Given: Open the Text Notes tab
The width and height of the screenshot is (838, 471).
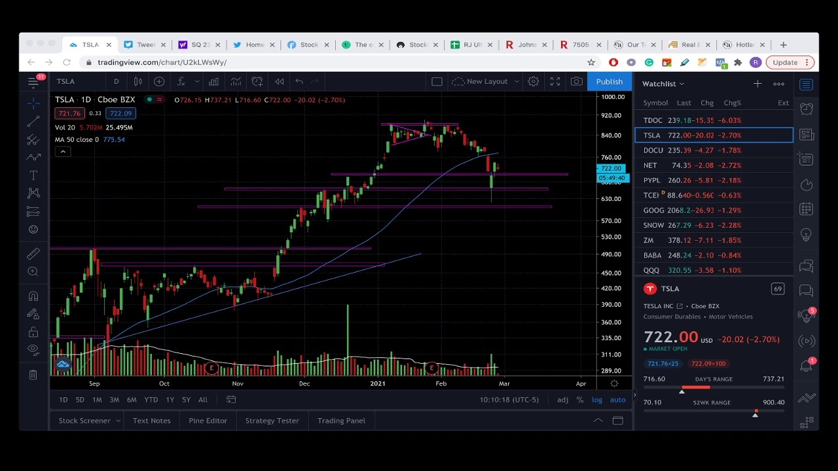Looking at the screenshot, I should tap(151, 421).
